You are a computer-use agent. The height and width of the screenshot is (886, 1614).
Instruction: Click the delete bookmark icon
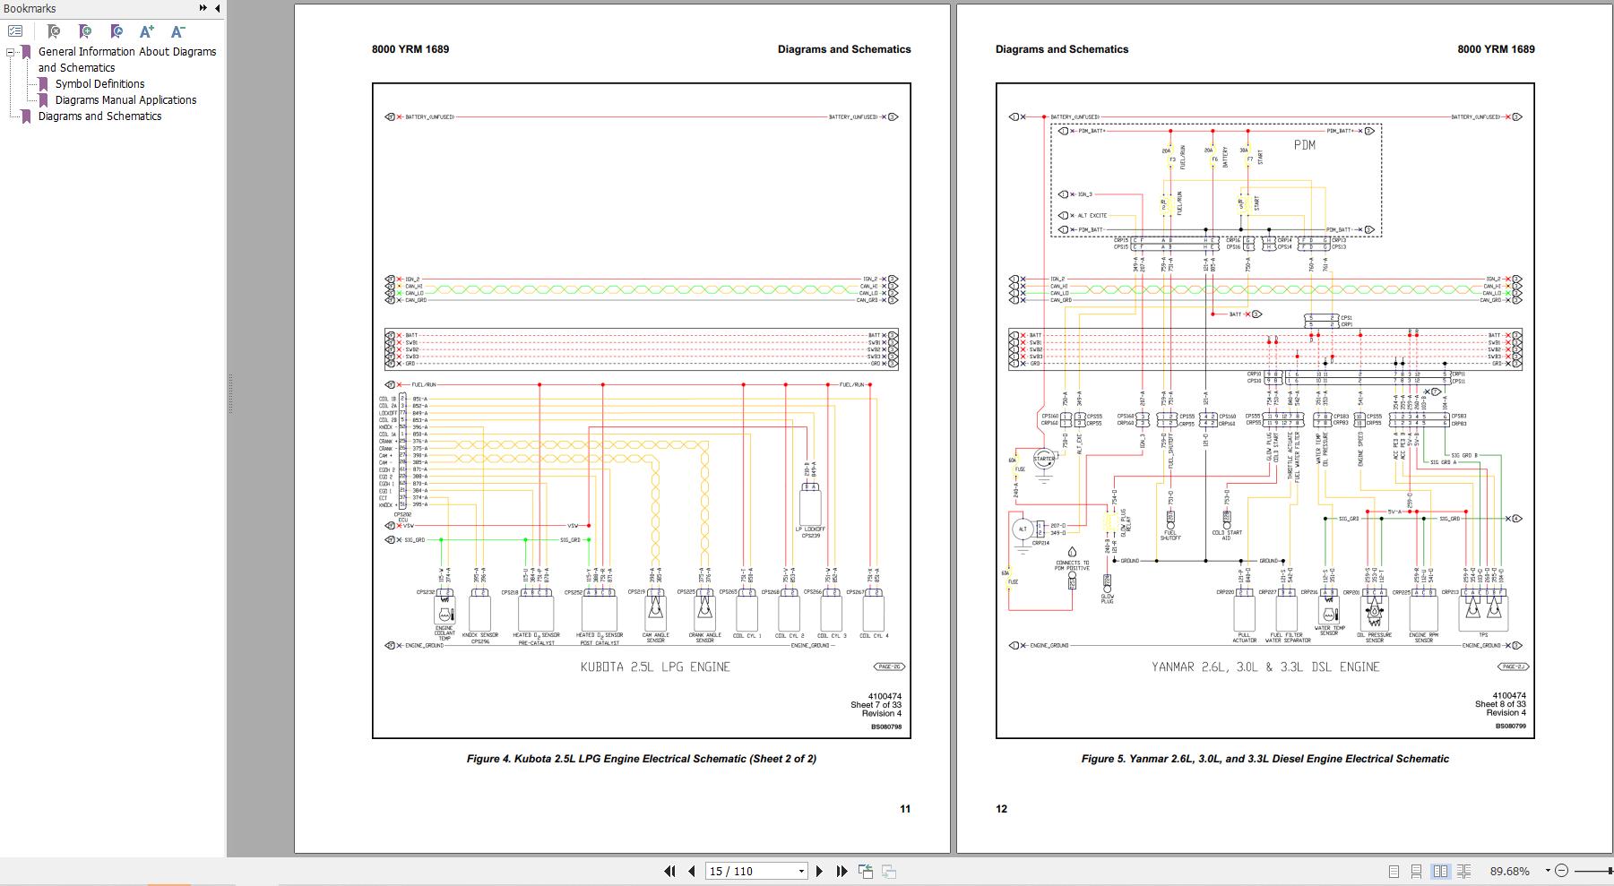tap(54, 31)
